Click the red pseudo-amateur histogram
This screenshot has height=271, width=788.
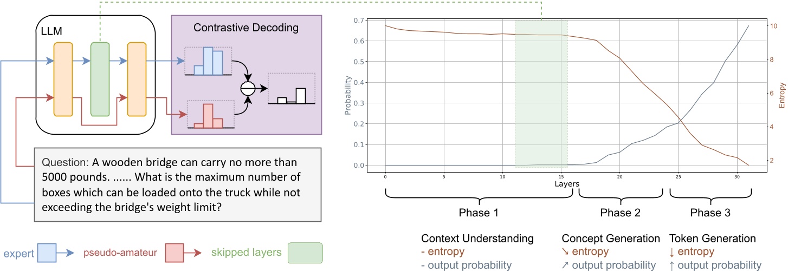(209, 115)
